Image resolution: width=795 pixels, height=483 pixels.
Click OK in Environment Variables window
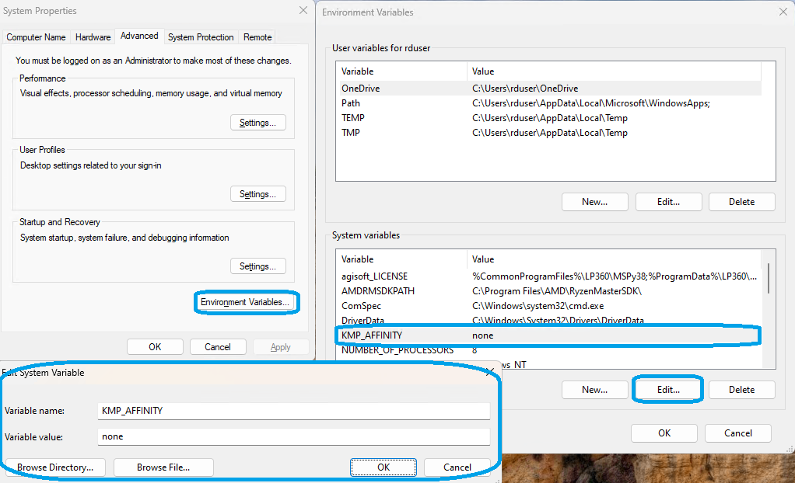pyautogui.click(x=664, y=433)
